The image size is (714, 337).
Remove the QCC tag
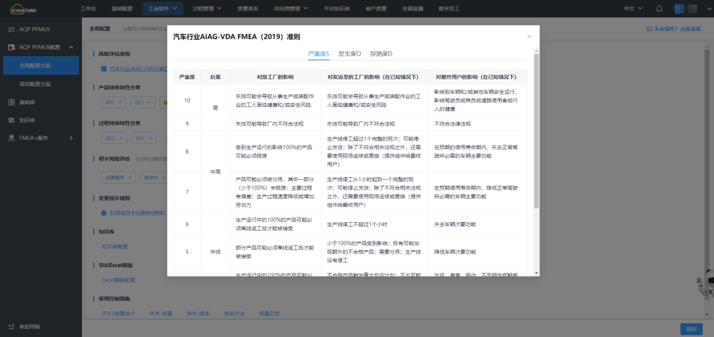point(121,138)
